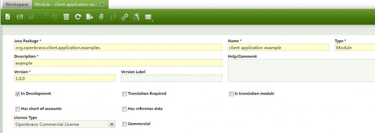Check Has chart of accounts
The width and height of the screenshot is (375, 133).
(x=18, y=109)
